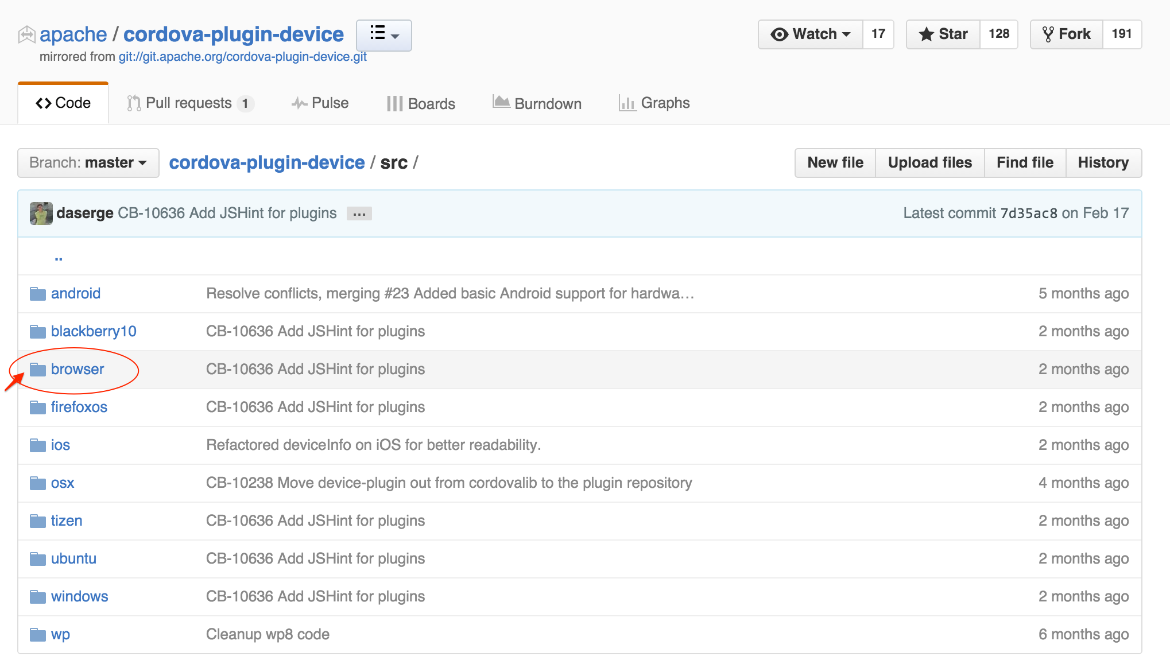Image resolution: width=1170 pixels, height=668 pixels.
Task: Open the browser folder
Action: 78,370
